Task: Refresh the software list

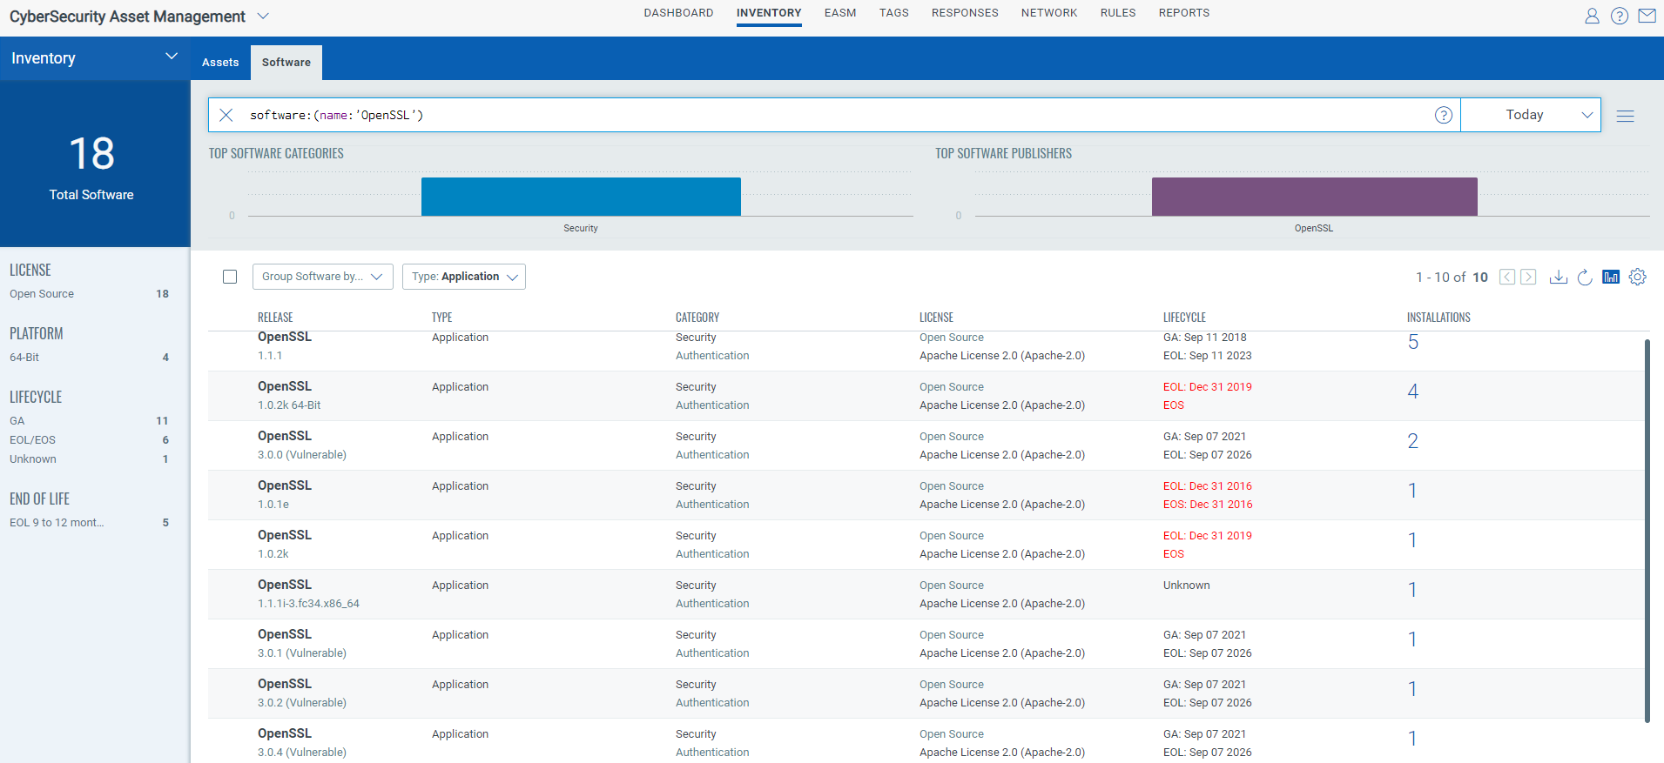Action: pyautogui.click(x=1585, y=277)
